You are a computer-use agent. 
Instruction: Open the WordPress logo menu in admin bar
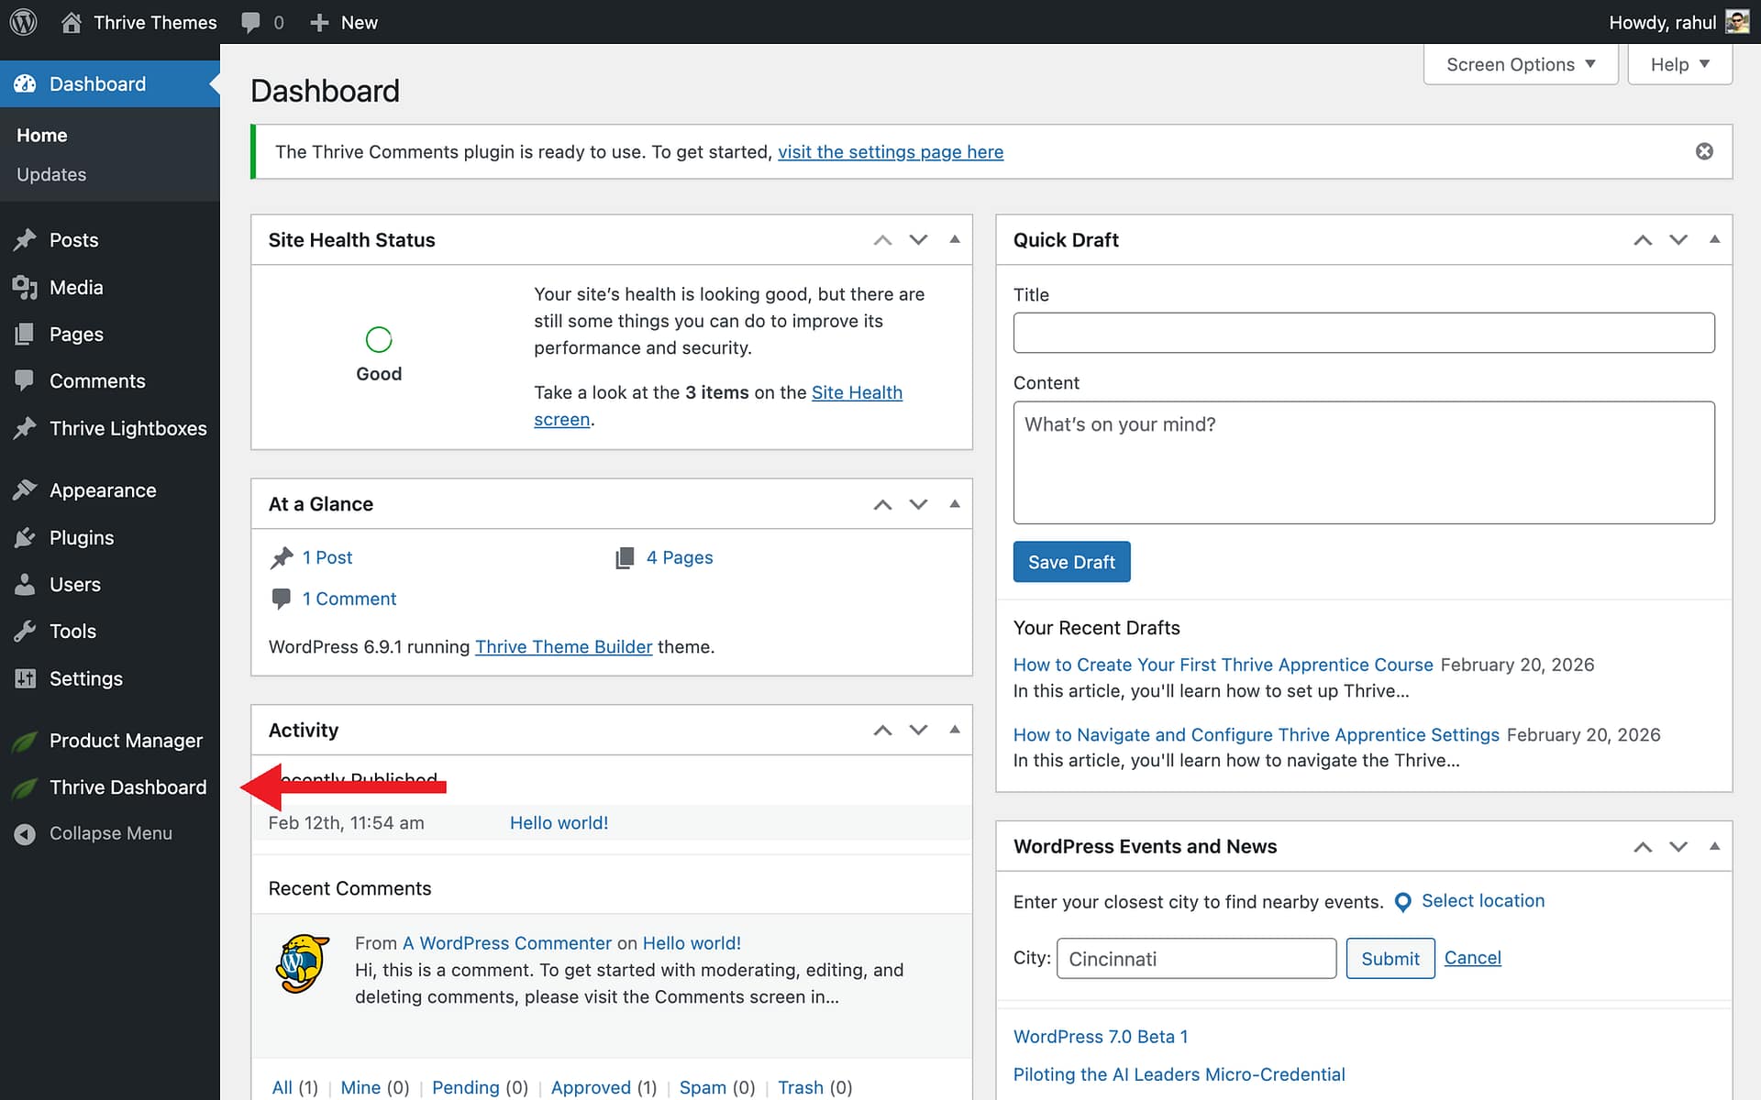pos(22,22)
